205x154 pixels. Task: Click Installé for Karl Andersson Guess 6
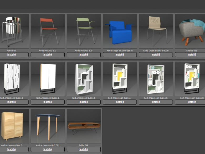tap(190, 102)
